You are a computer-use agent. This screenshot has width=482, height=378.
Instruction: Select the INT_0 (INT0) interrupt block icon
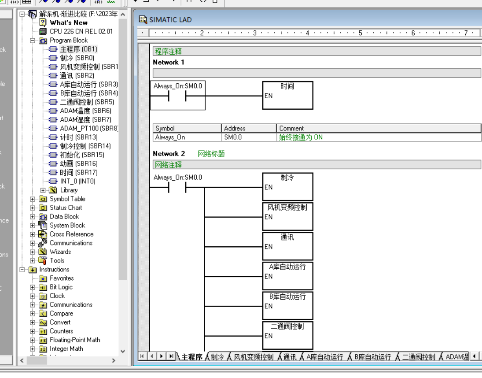pyautogui.click(x=53, y=181)
